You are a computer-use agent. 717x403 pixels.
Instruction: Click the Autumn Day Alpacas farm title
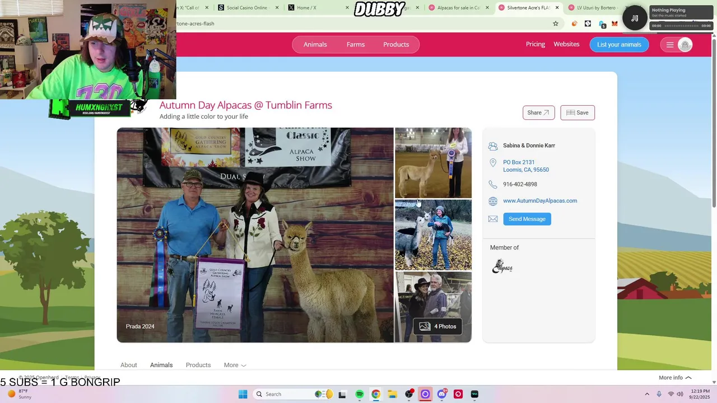click(x=245, y=105)
